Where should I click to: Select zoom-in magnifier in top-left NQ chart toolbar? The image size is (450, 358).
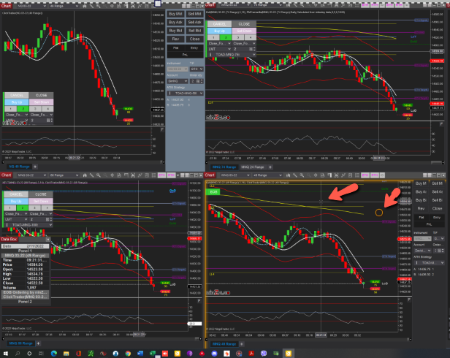(x=99, y=6)
